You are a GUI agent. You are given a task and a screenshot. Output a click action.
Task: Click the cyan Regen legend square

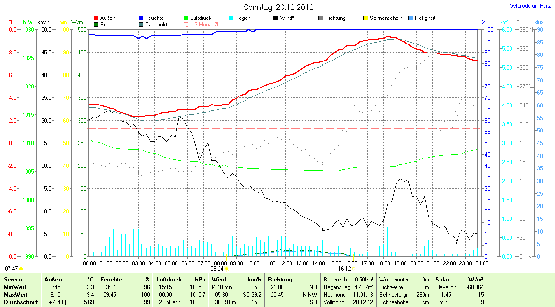click(231, 18)
